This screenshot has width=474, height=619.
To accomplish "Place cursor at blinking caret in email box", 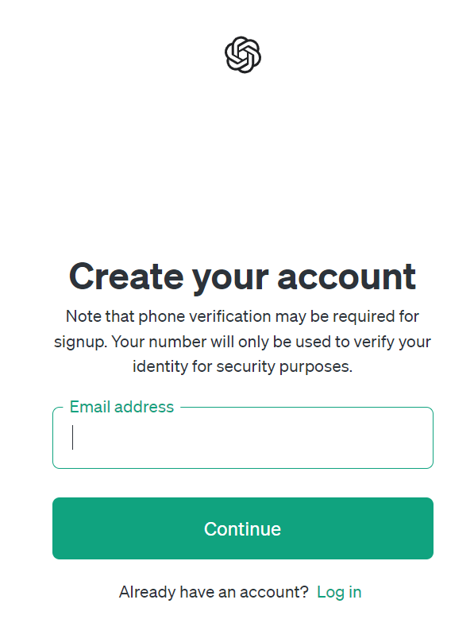I will pyautogui.click(x=72, y=437).
